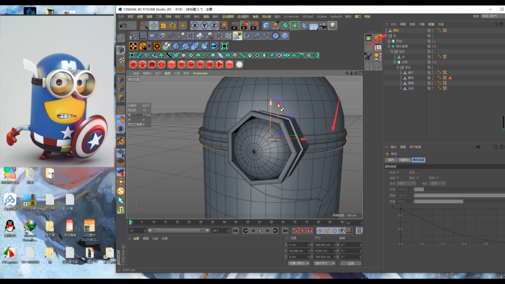Image resolution: width=505 pixels, height=284 pixels.
Task: Add a Light object from toolbar
Action: [x=332, y=26]
